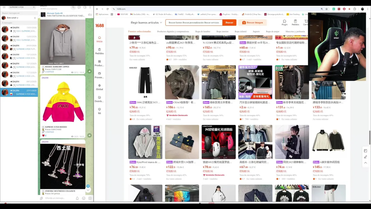Viewport: 371px width, 209px height.
Task: Open Productos in the 1688 sidebar
Action: [x=99, y=63]
